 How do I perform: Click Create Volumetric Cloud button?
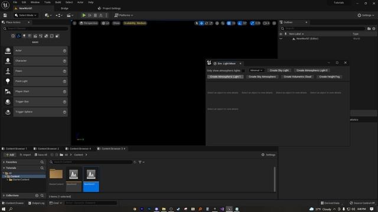[297, 77]
